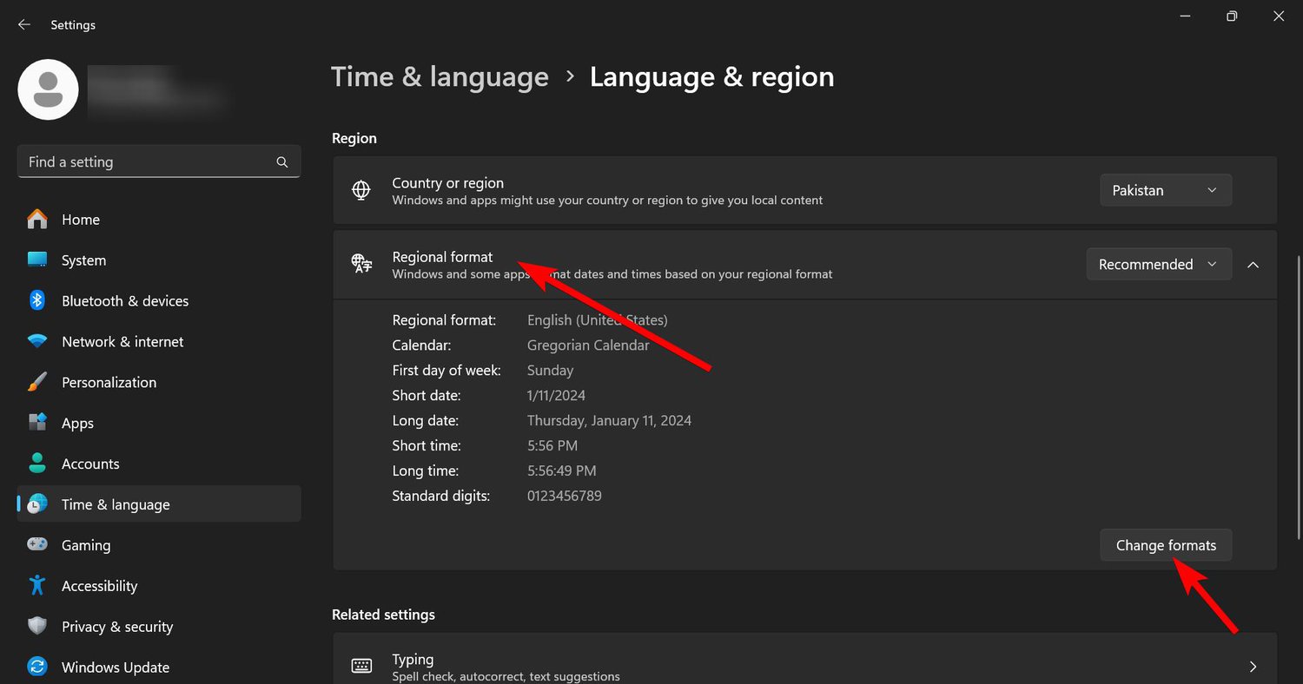Image resolution: width=1303 pixels, height=684 pixels.
Task: Click the Change formats button
Action: (1166, 545)
